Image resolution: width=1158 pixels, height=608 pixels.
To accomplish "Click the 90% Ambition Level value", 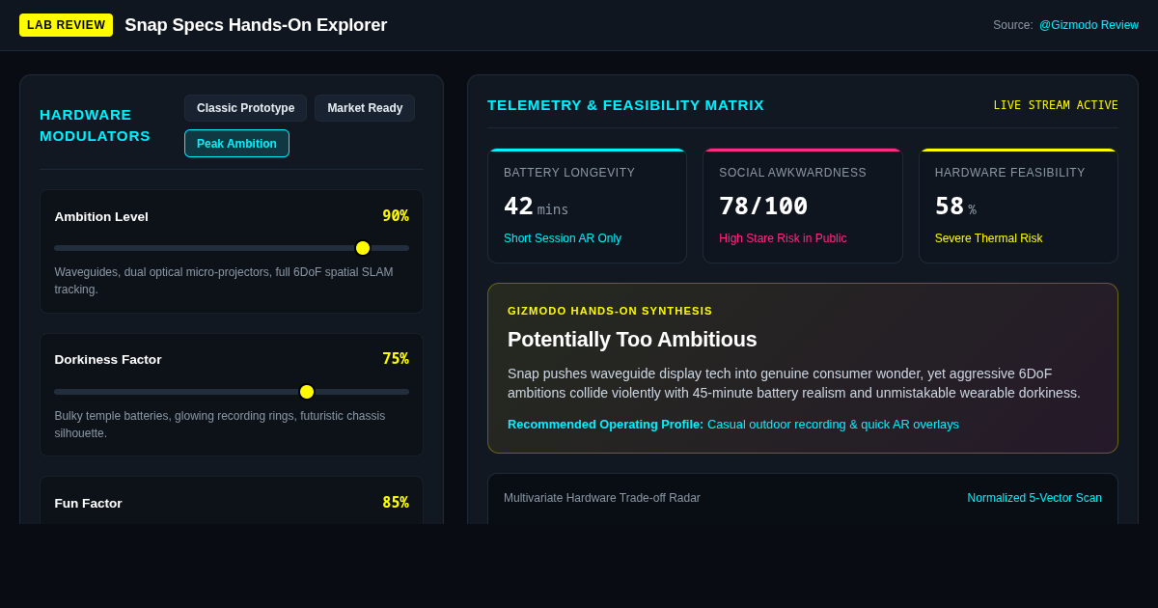I will (x=396, y=216).
